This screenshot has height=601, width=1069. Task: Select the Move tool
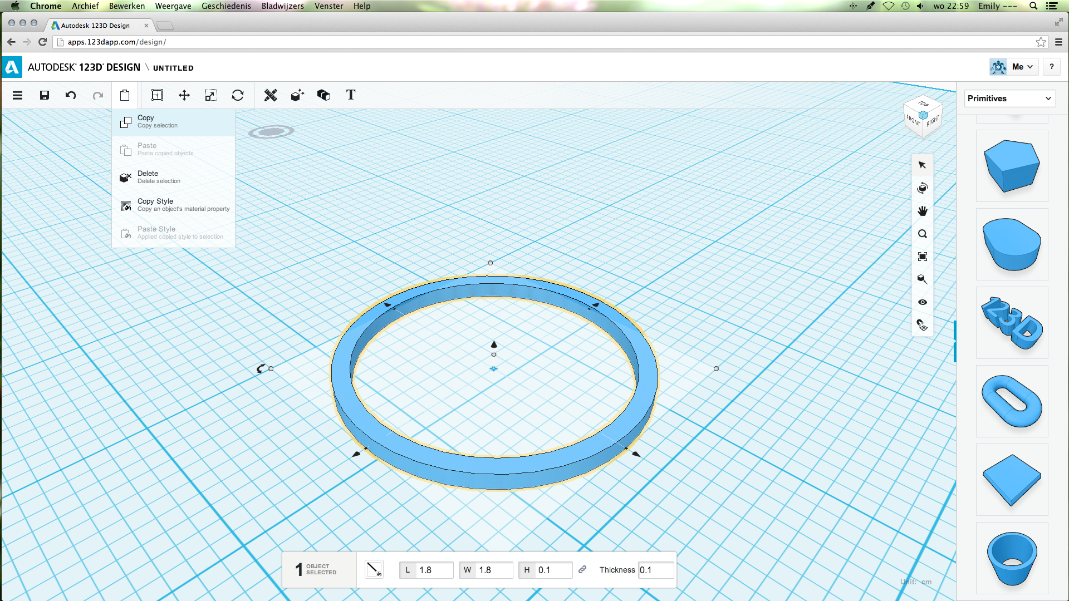[x=184, y=95]
